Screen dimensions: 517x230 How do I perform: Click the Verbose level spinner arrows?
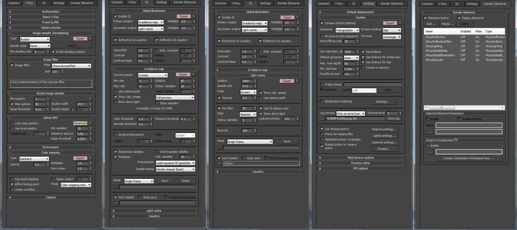pyautogui.click(x=400, y=113)
